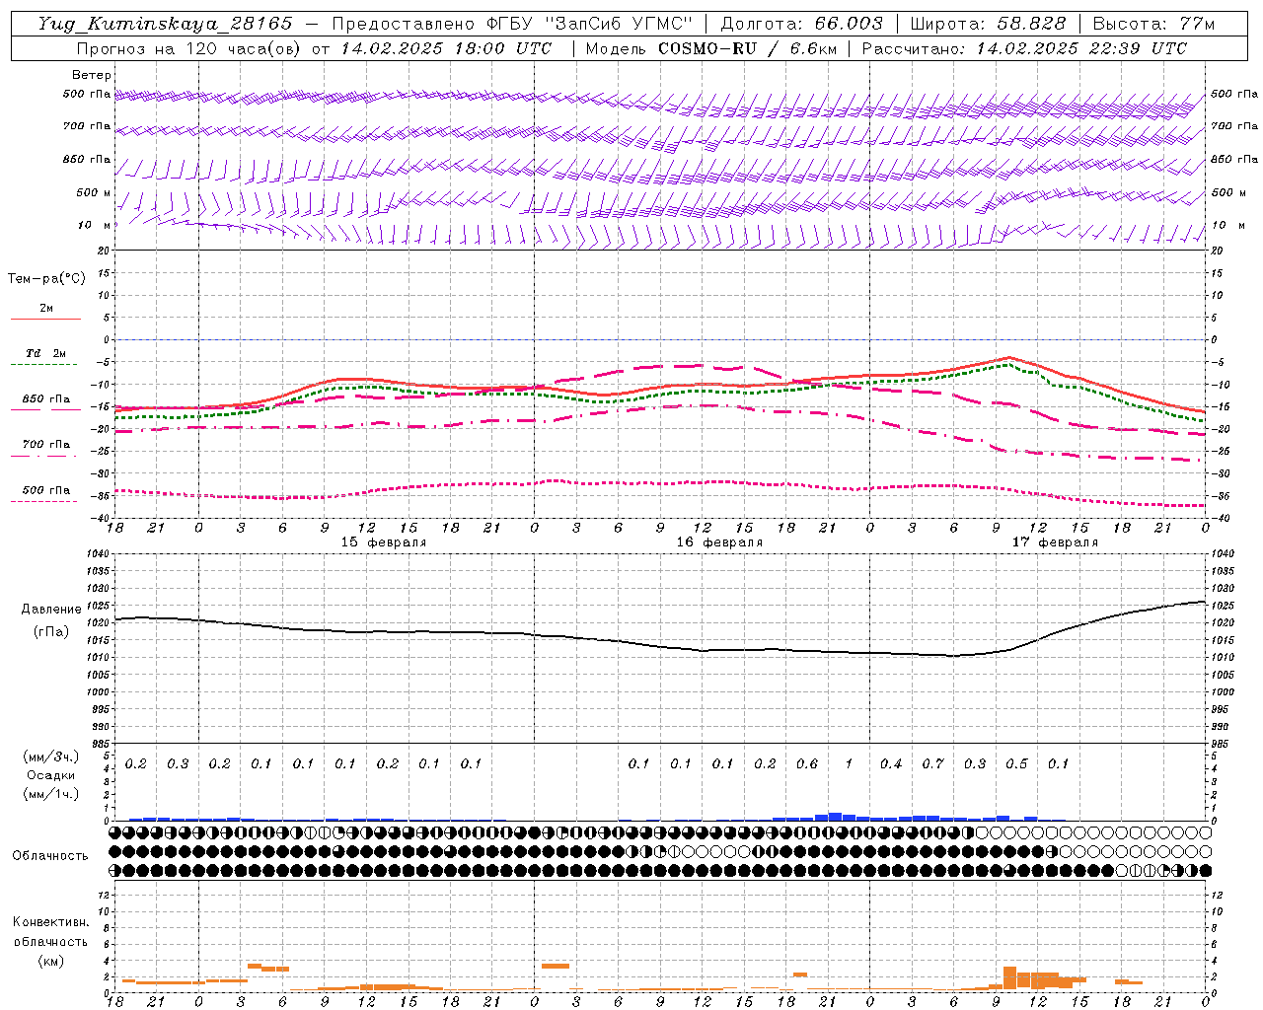Click the Рассчитано: 14.02.2025 22:39 UTC timestamp
Image resolution: width=1263 pixels, height=1010 pixels.
click(1024, 48)
